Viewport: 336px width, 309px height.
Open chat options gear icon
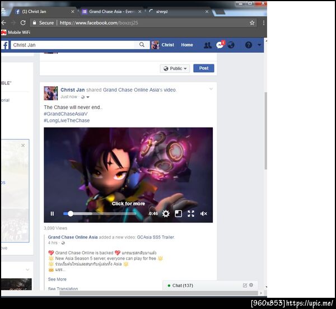click(251, 285)
